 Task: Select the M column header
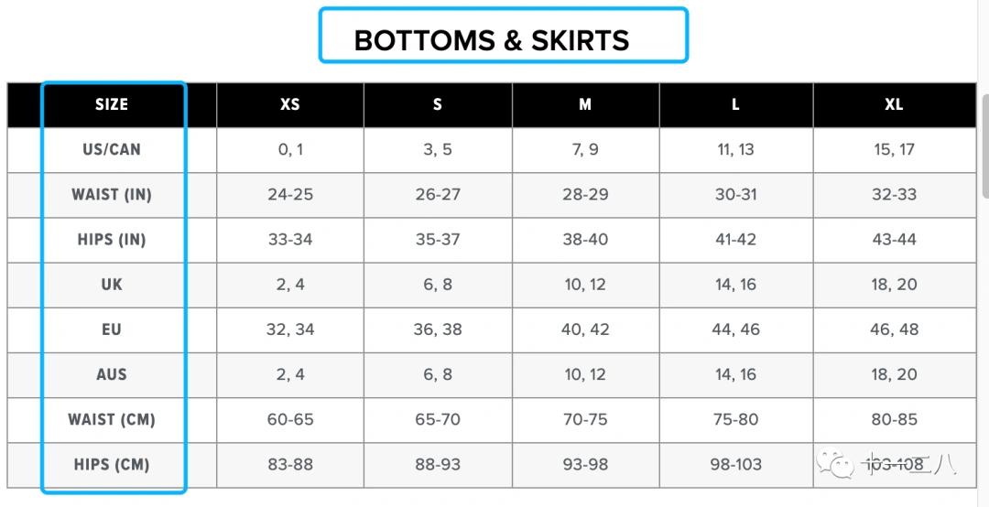(x=585, y=104)
